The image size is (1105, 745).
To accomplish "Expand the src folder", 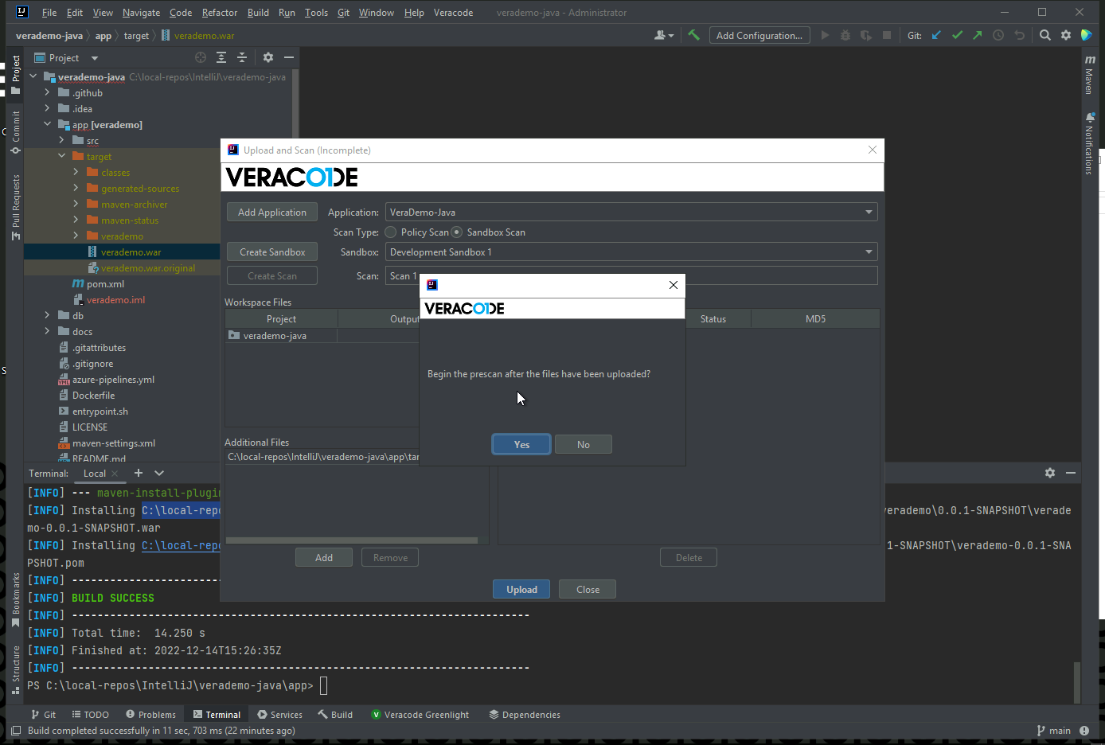I will point(61,140).
